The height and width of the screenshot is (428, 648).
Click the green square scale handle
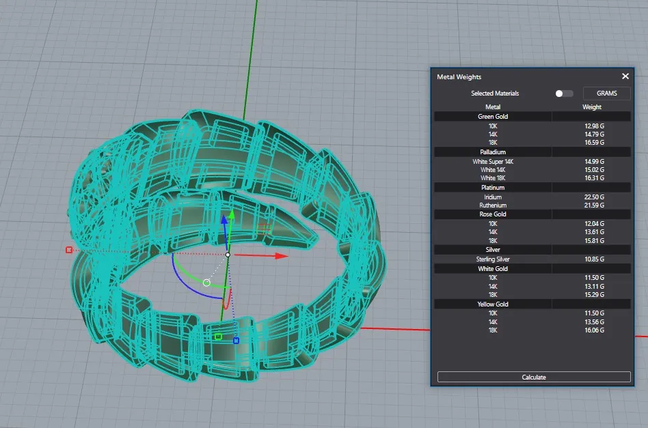tap(218, 337)
